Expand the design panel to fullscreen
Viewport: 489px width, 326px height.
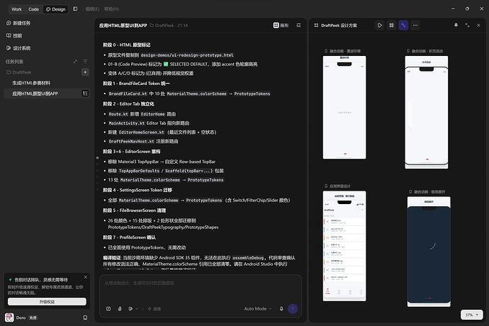click(x=467, y=26)
